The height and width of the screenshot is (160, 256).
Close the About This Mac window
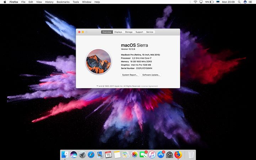coord(79,32)
